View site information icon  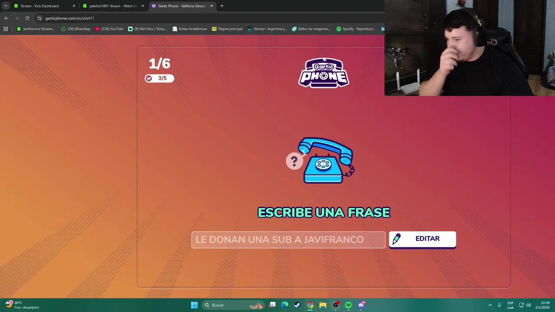tap(39, 18)
